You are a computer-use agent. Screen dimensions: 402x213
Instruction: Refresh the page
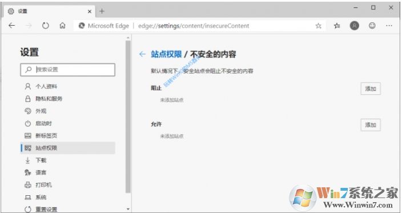(45, 25)
